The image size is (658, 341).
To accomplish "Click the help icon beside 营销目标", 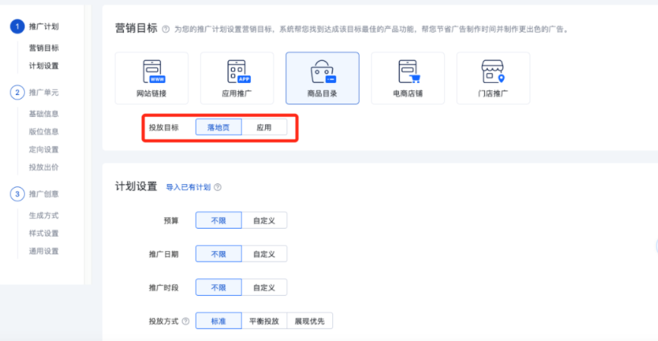I will pos(165,29).
